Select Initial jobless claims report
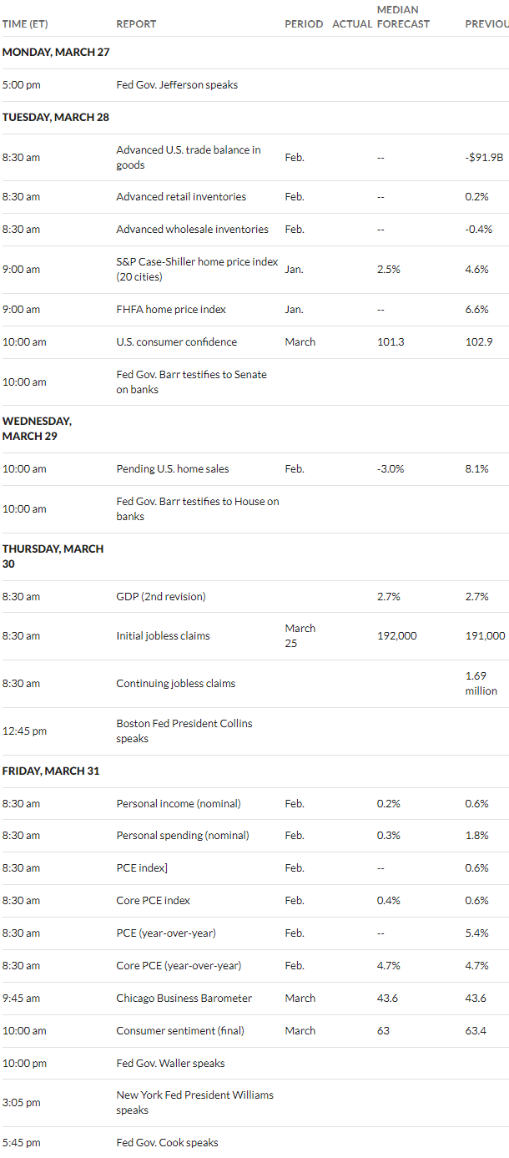The image size is (509, 1158). point(163,636)
